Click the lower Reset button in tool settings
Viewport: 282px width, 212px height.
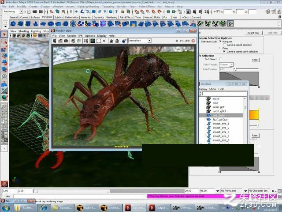[x=255, y=135]
